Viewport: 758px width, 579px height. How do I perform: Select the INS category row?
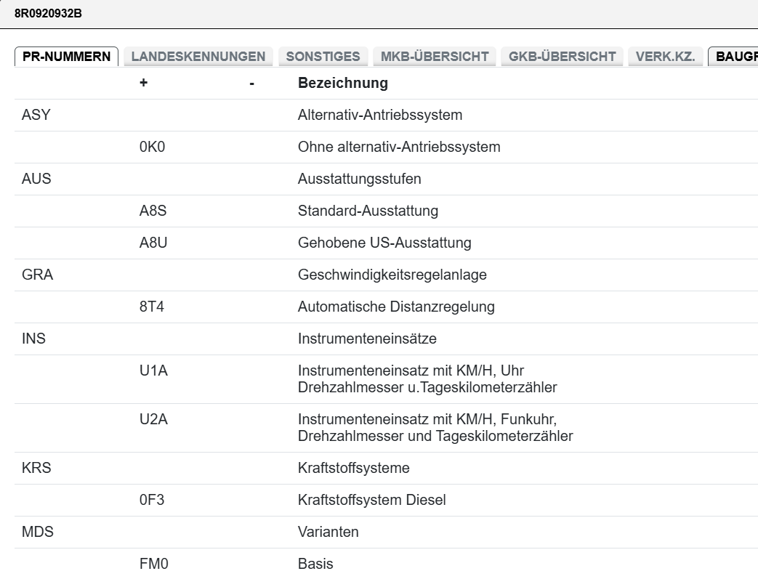(34, 339)
